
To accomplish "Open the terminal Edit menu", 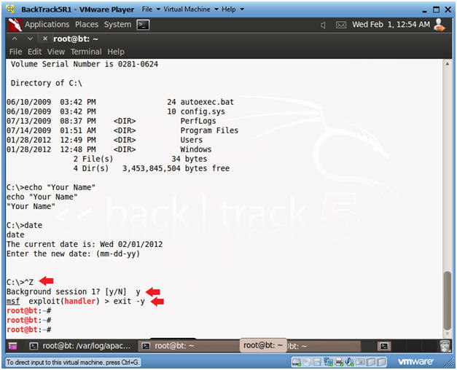I will click(34, 52).
